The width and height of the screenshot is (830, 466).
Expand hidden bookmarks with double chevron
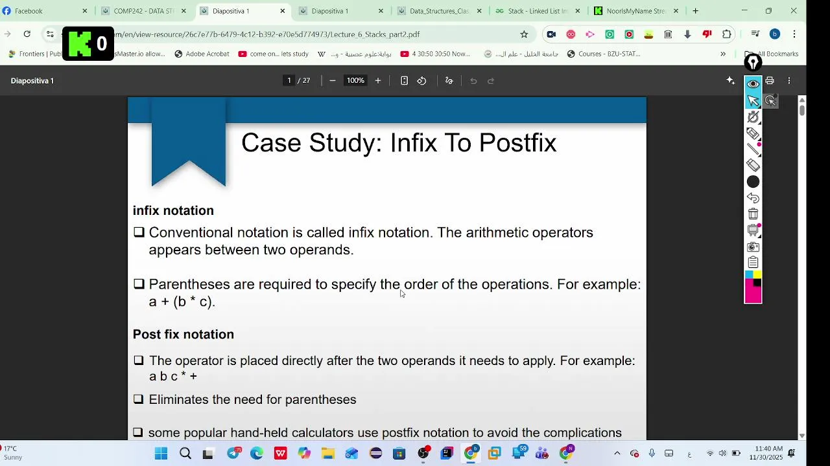coord(723,54)
